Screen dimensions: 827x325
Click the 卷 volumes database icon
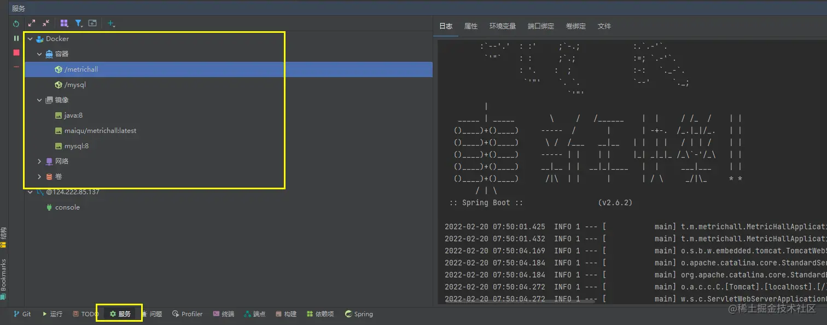point(49,177)
